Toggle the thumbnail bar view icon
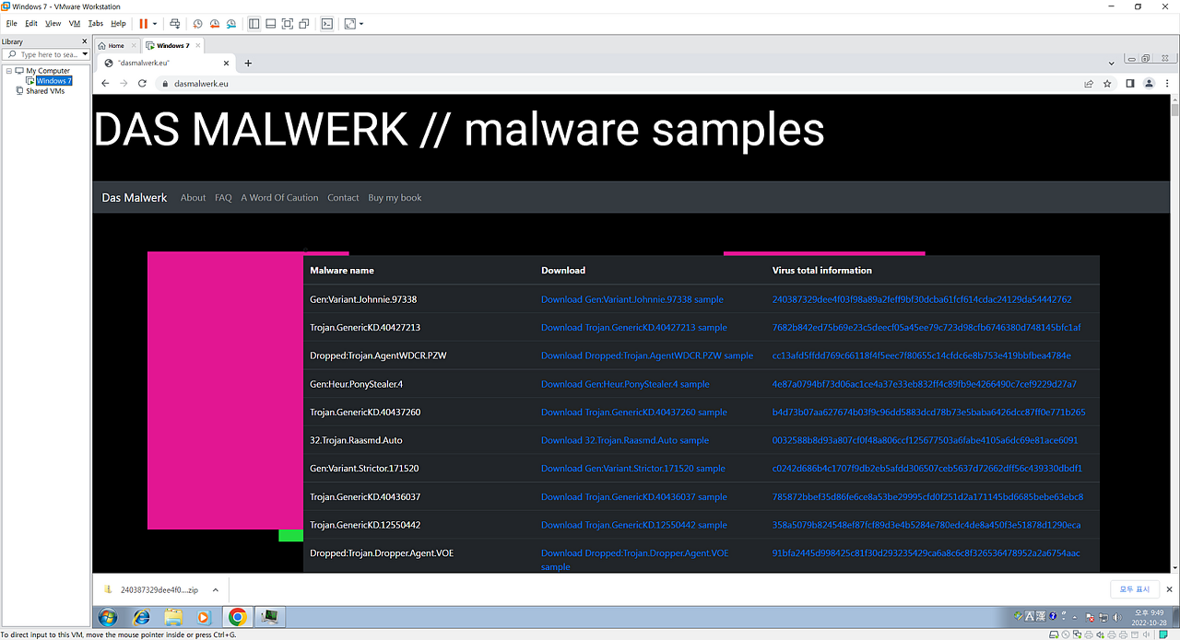 [271, 23]
